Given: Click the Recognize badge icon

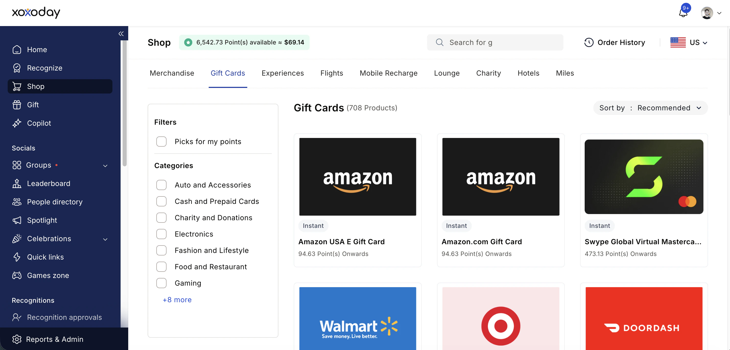Looking at the screenshot, I should [x=17, y=68].
